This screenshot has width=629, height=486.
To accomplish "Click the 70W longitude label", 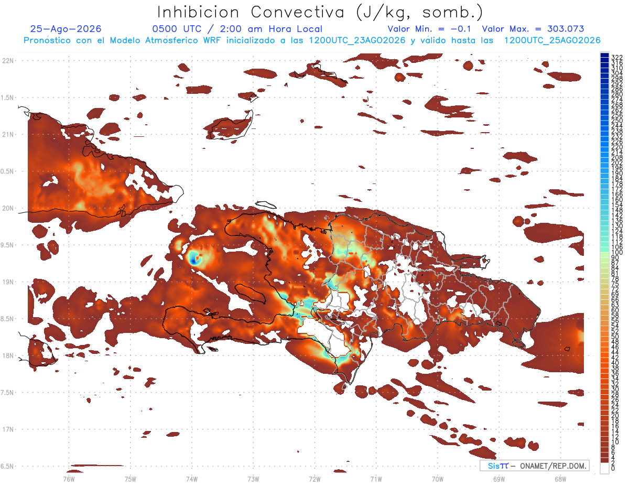I will coord(438,479).
